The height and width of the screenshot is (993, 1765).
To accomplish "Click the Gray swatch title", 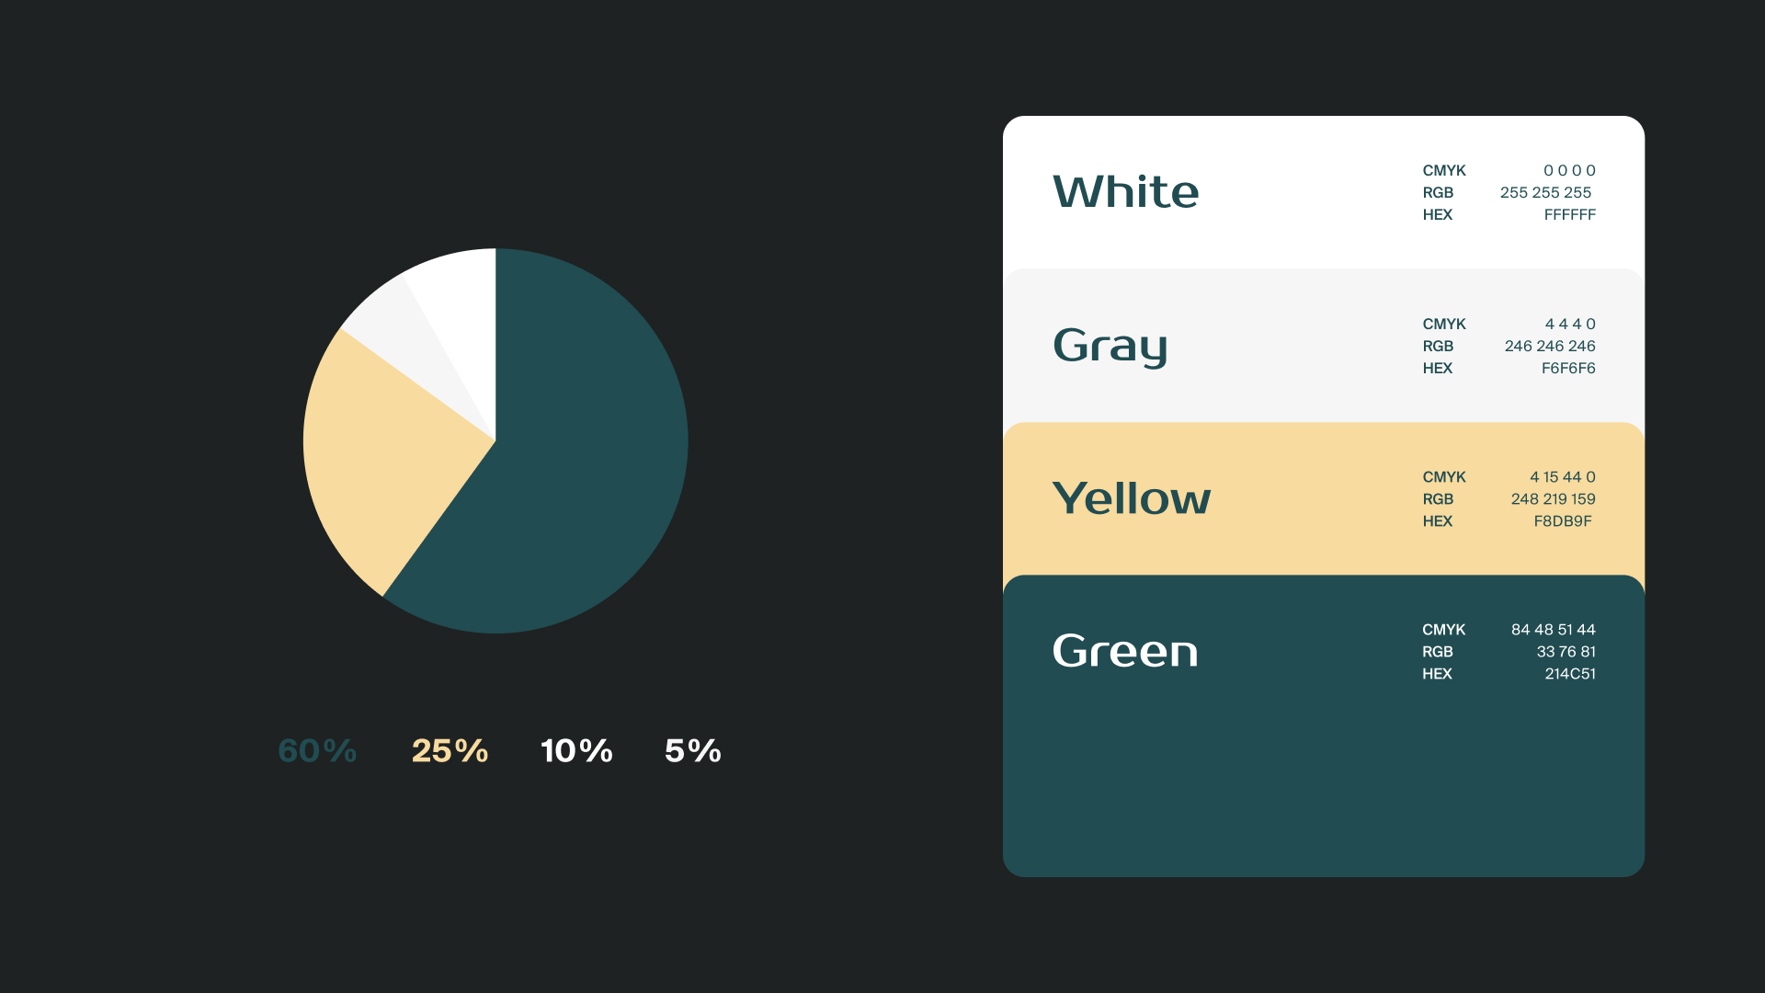I will click(x=1110, y=346).
